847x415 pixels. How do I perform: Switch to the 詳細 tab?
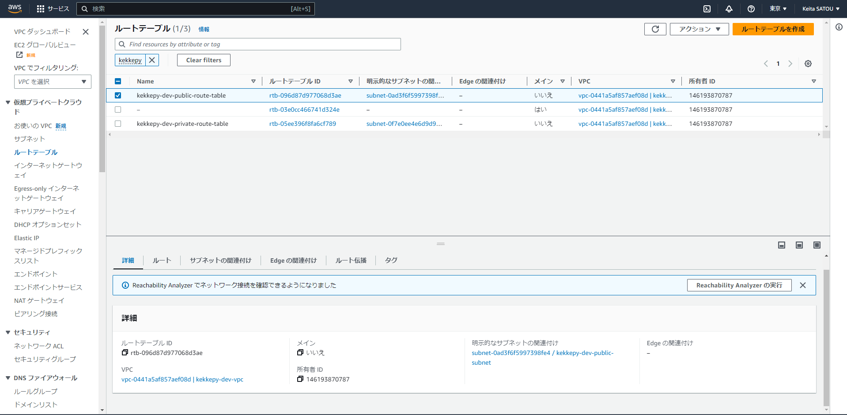[x=128, y=260]
